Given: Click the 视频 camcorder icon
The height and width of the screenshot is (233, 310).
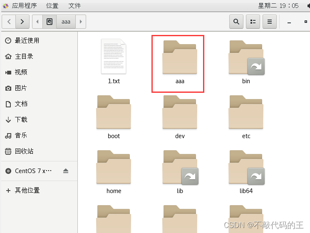Looking at the screenshot, I should pos(8,72).
